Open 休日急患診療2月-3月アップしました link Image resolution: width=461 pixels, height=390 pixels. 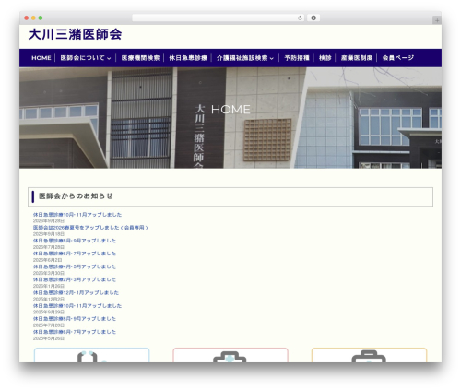(x=75, y=279)
